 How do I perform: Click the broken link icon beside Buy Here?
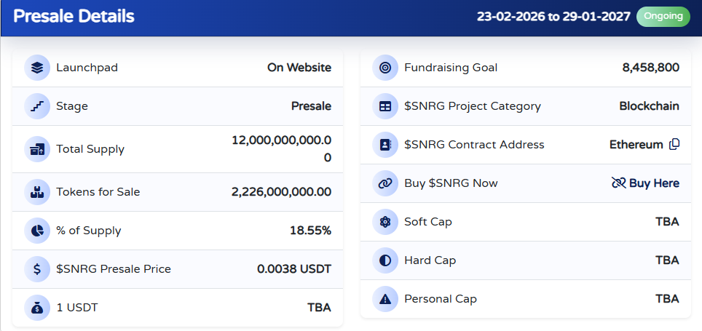pos(618,183)
